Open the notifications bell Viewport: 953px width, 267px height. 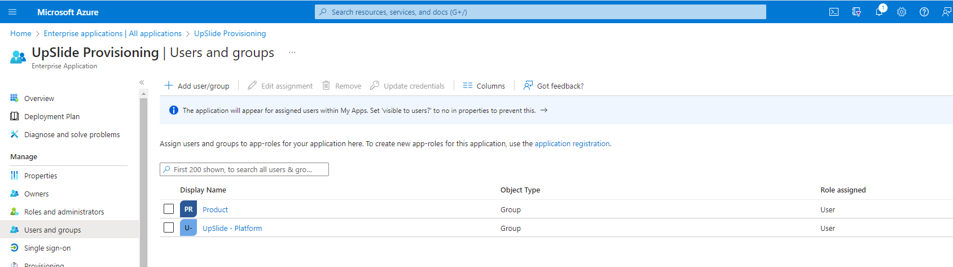tap(879, 12)
